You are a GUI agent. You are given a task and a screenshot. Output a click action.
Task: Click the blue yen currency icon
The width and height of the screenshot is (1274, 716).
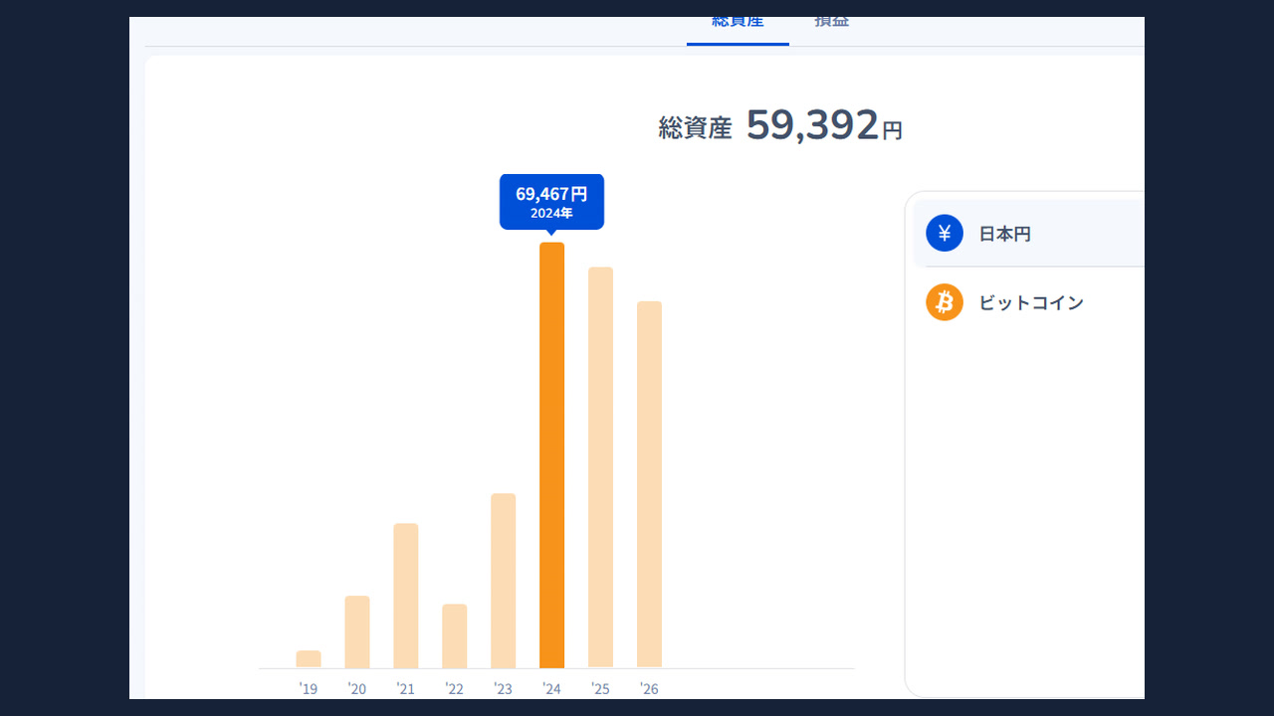[x=945, y=234]
